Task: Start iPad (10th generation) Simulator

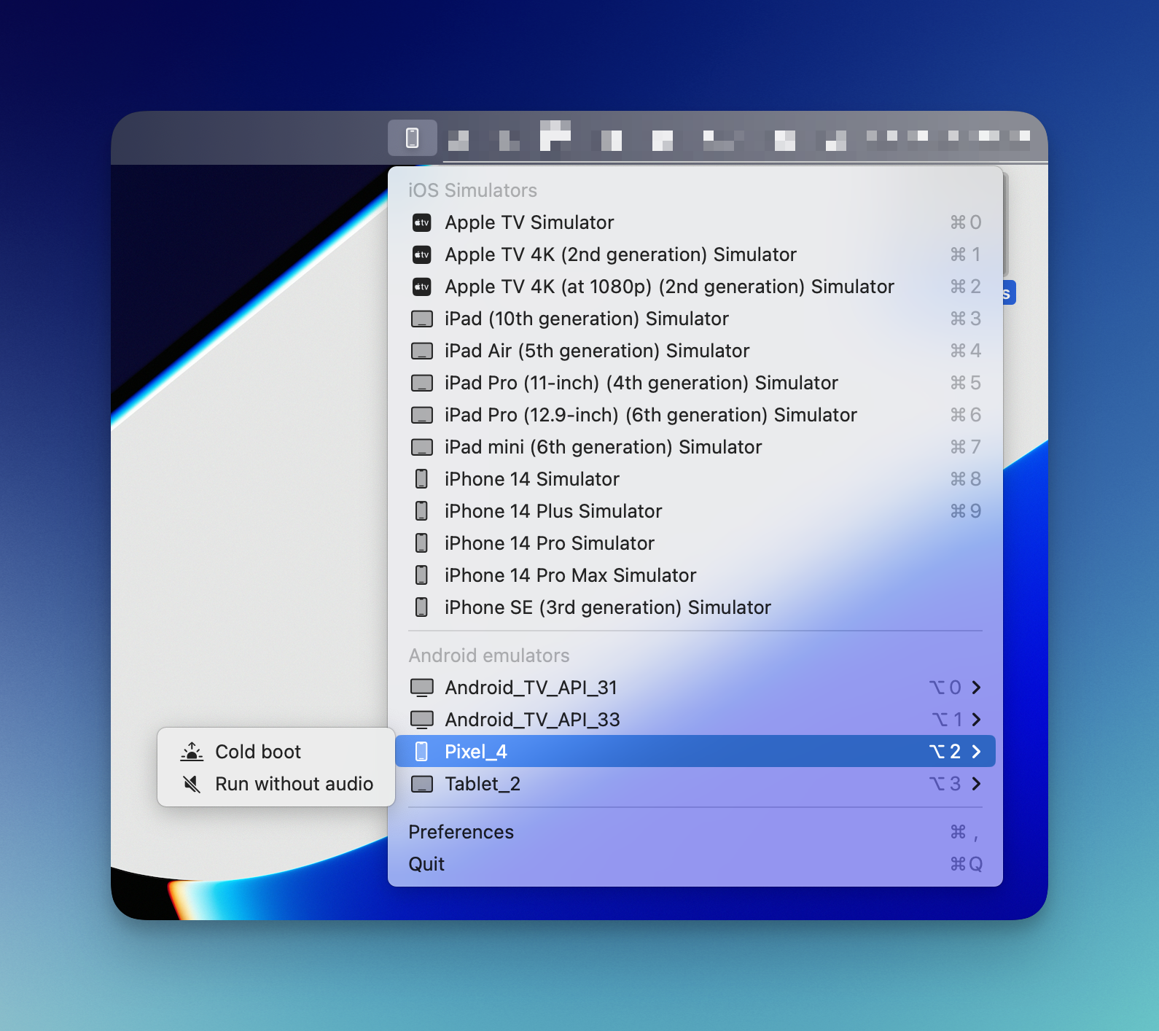Action: pyautogui.click(x=695, y=319)
